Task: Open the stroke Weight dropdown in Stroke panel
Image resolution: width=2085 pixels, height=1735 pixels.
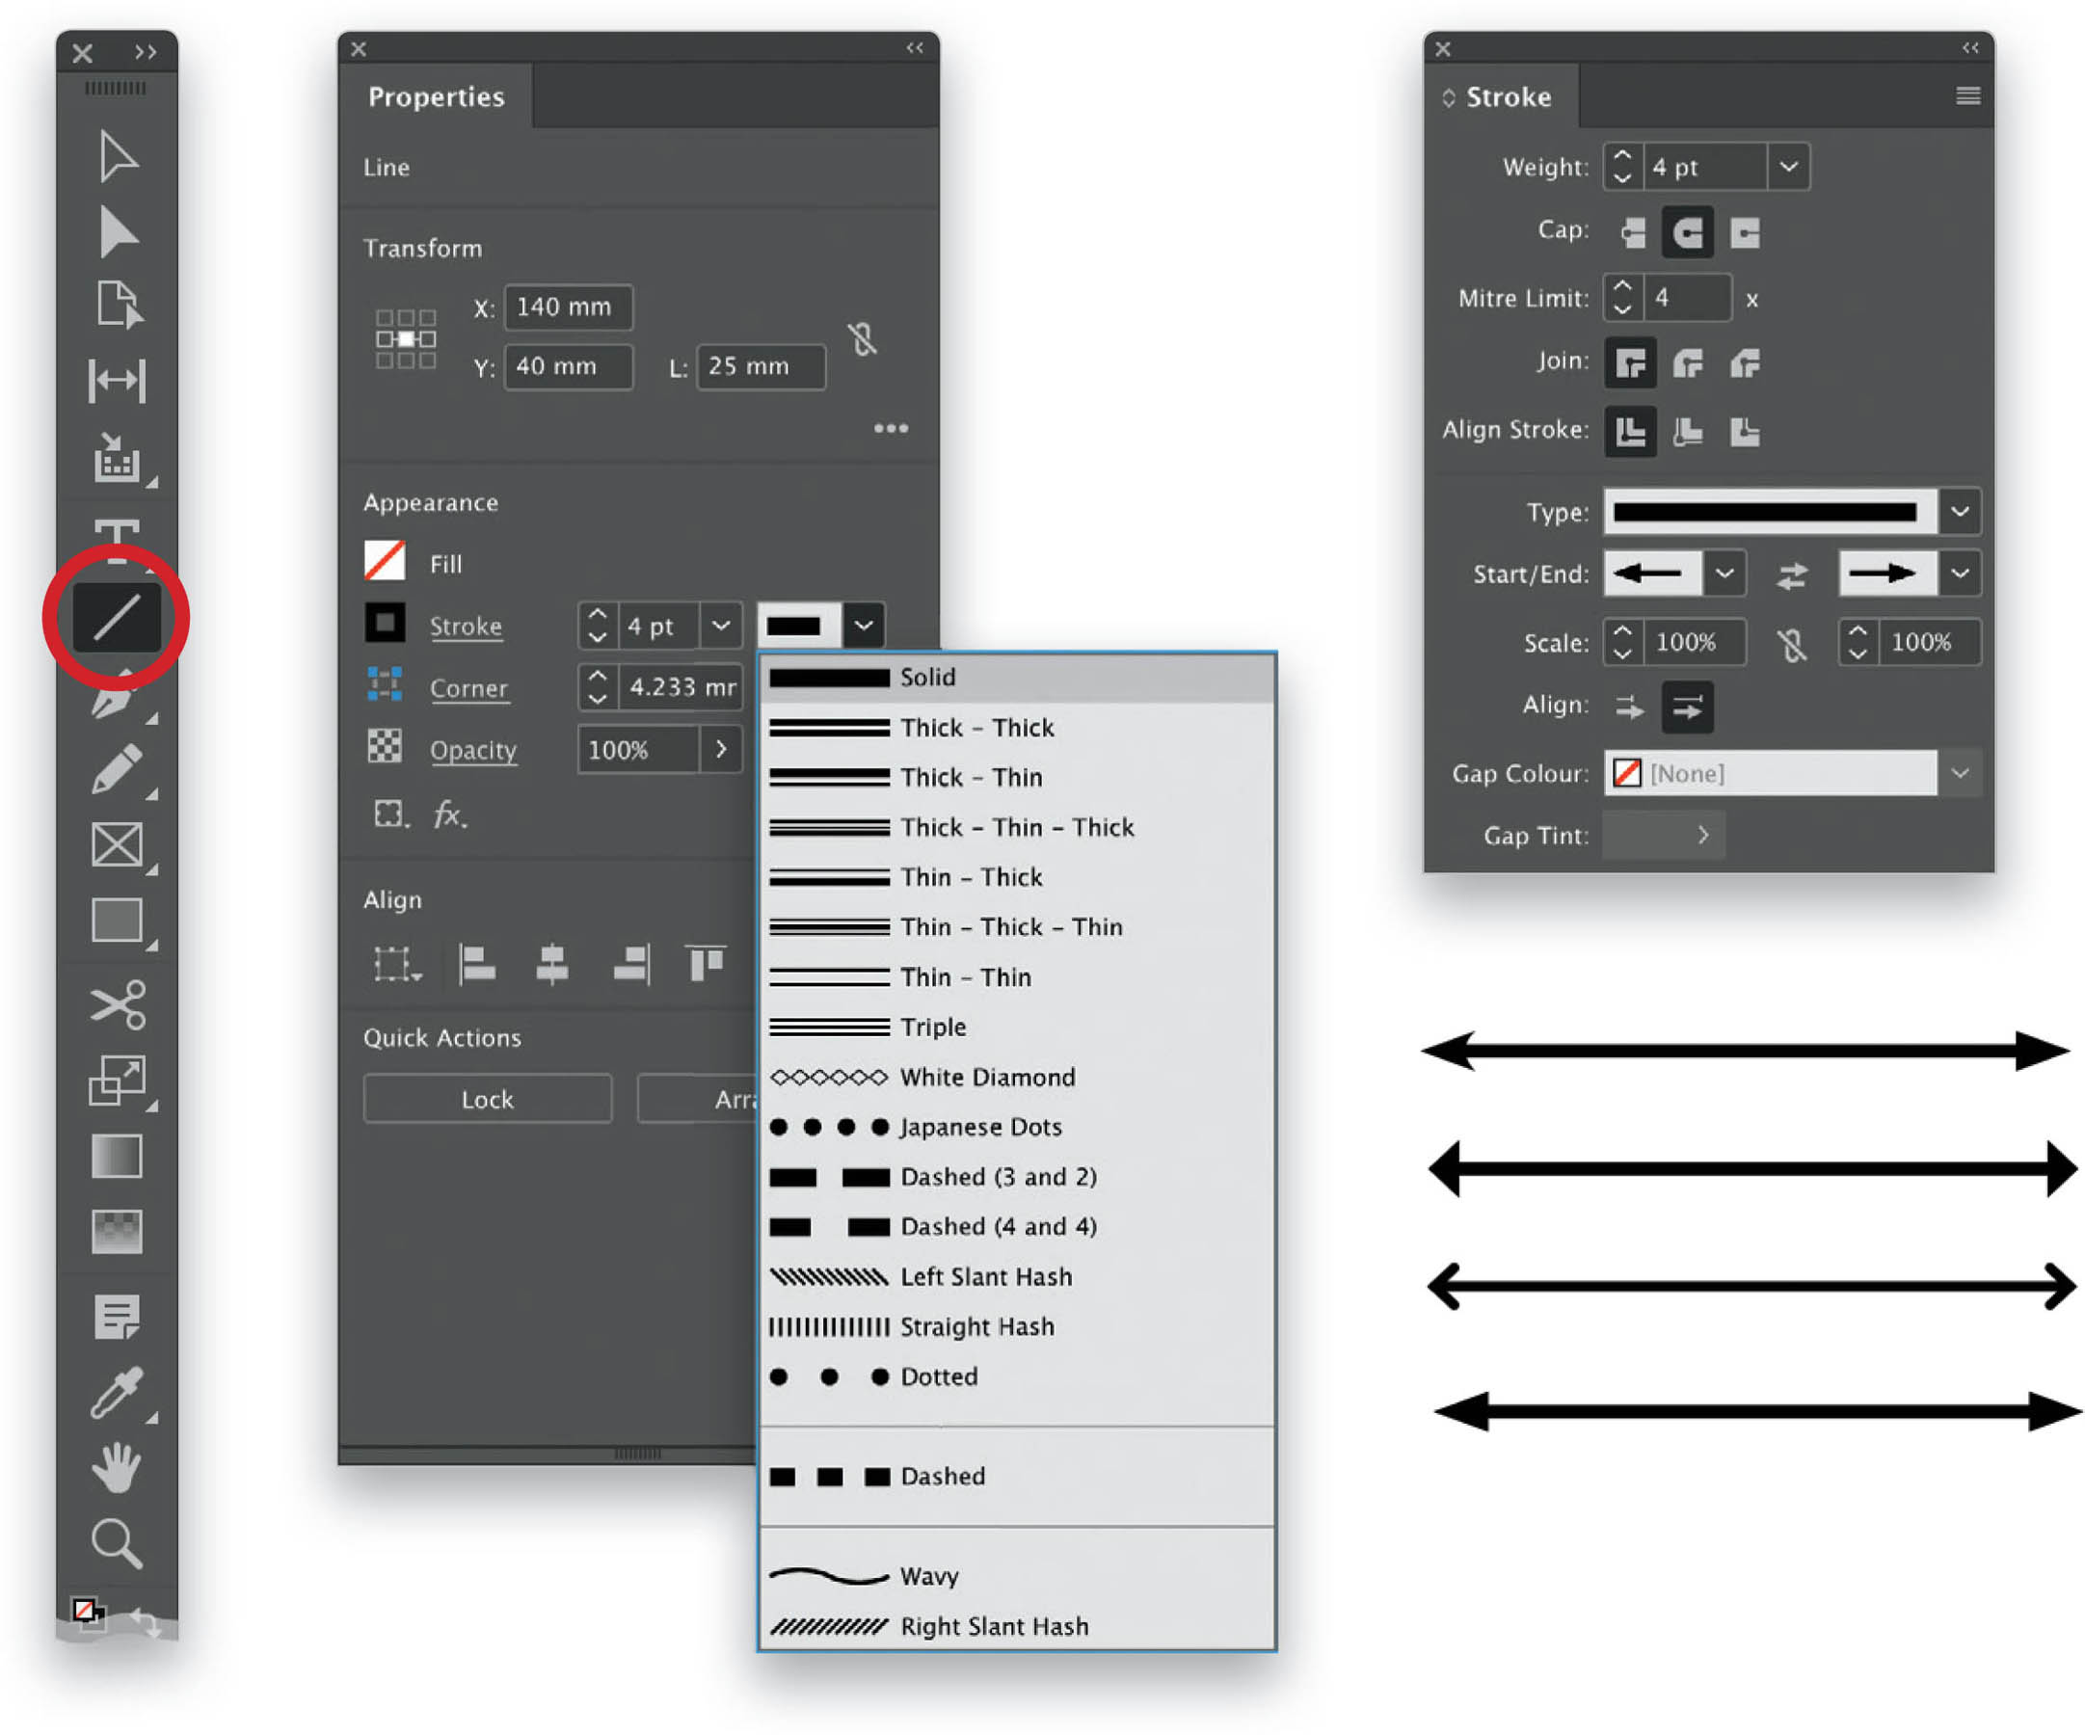Action: pyautogui.click(x=1787, y=167)
